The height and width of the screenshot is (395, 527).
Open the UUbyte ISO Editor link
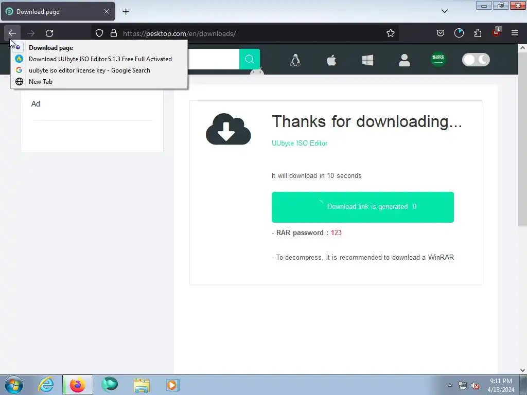300,143
